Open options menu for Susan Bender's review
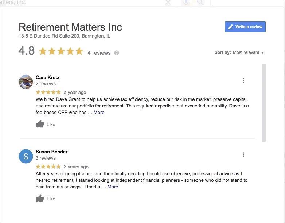The width and height of the screenshot is (285, 223). (243, 155)
